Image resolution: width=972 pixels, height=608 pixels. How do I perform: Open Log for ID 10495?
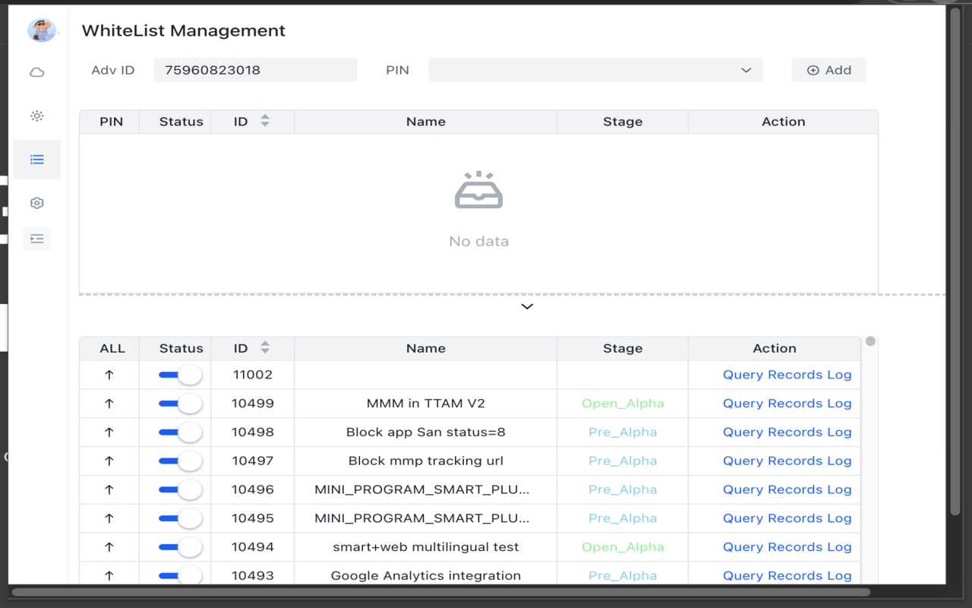pyautogui.click(x=839, y=518)
